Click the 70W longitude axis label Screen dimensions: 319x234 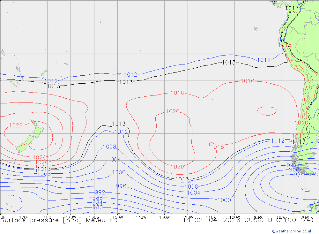[x=305, y=217]
